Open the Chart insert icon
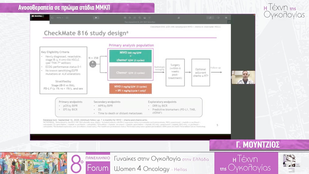 coord(130,18)
